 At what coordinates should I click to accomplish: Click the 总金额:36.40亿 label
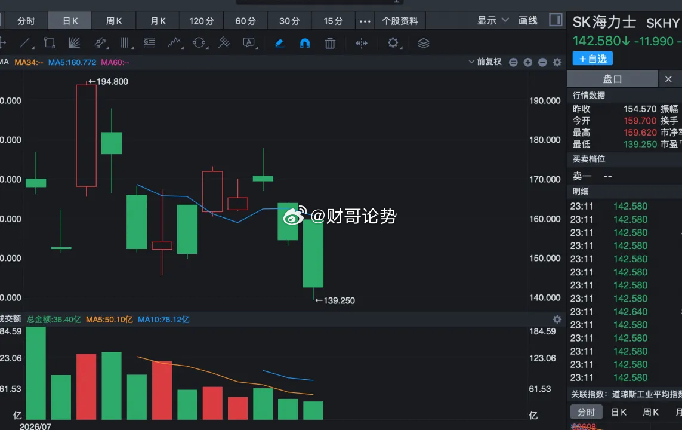click(54, 320)
